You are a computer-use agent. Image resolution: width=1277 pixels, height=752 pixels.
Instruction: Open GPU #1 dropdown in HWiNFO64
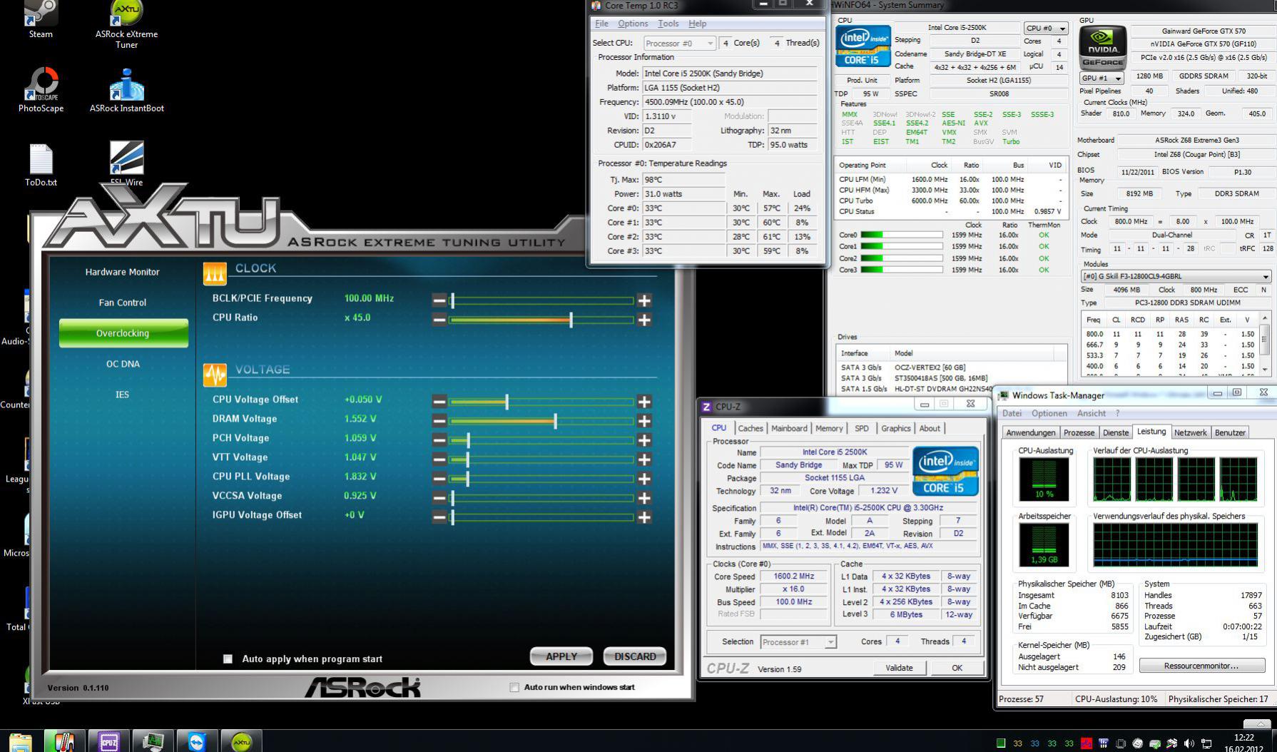tap(1102, 78)
